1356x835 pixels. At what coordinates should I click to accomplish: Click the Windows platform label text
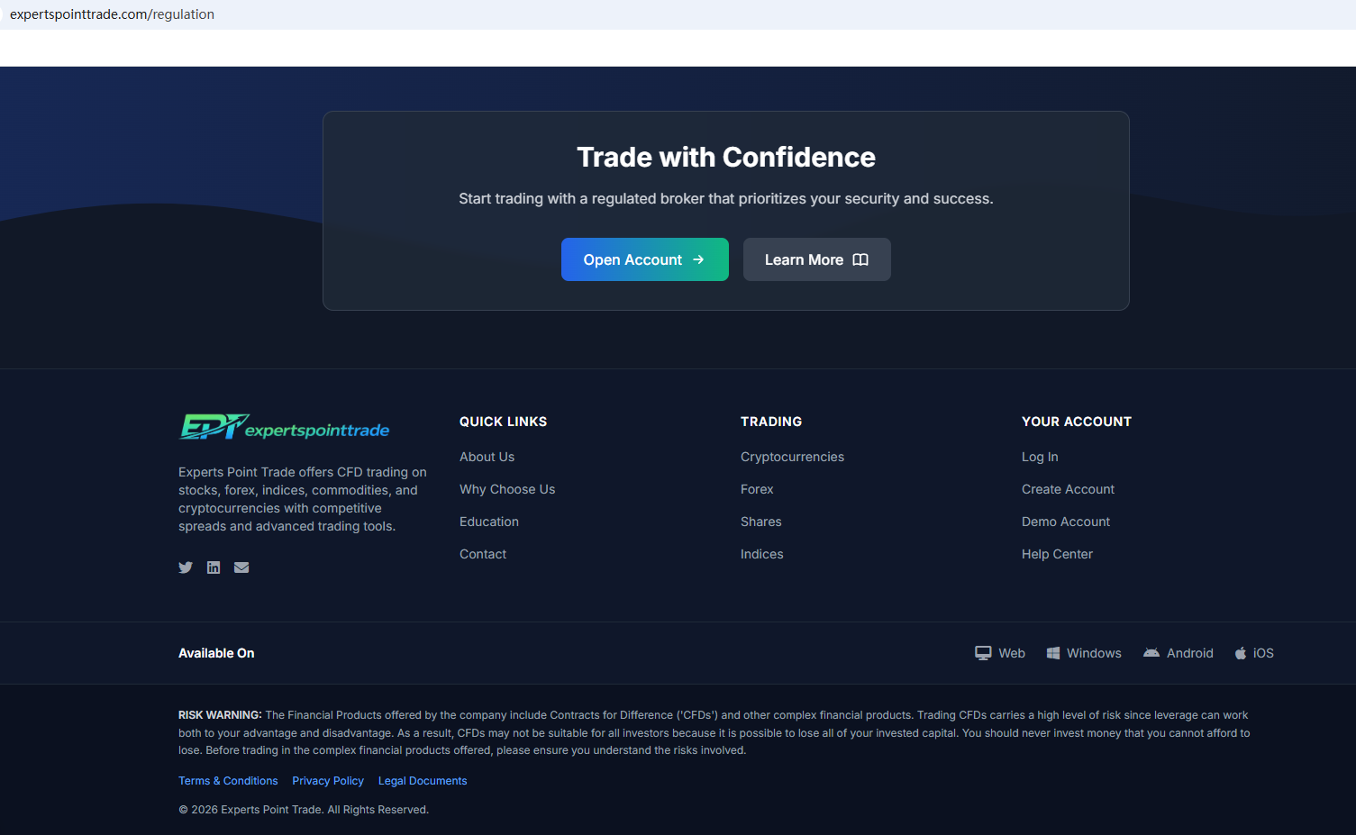(1094, 653)
